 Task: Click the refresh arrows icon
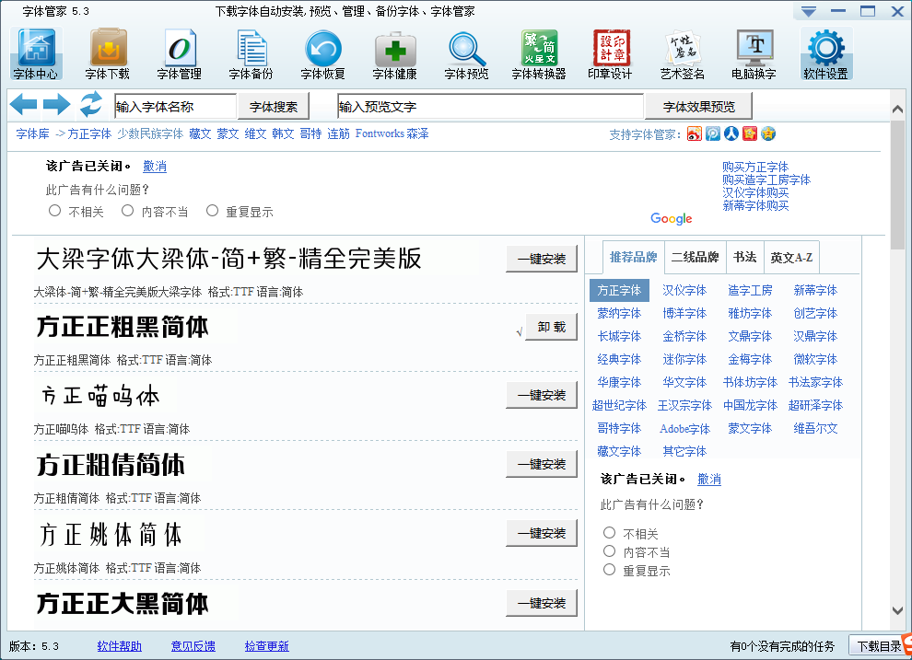coord(90,105)
